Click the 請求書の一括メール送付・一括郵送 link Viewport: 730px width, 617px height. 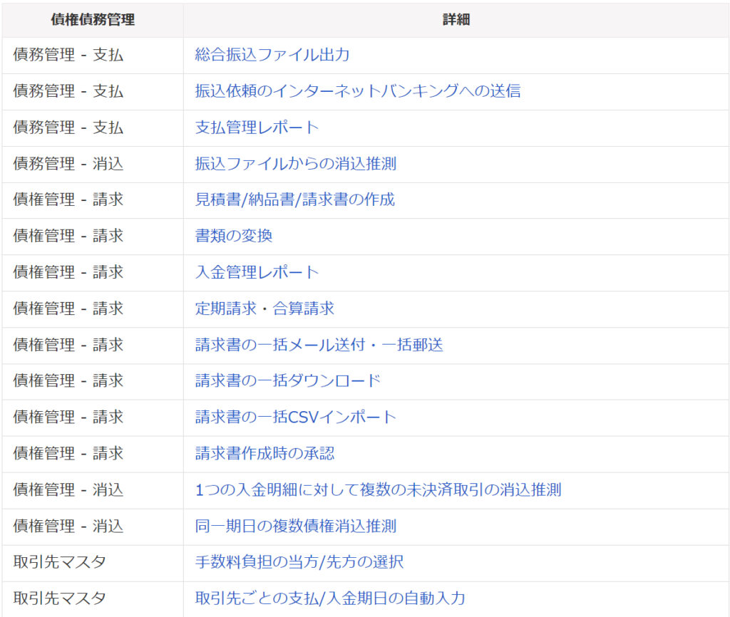point(319,344)
